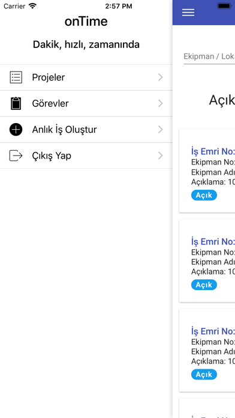Viewport: 235px width, 418px height.
Task: Select Çıkış Yap to log out
Action: pos(86,156)
